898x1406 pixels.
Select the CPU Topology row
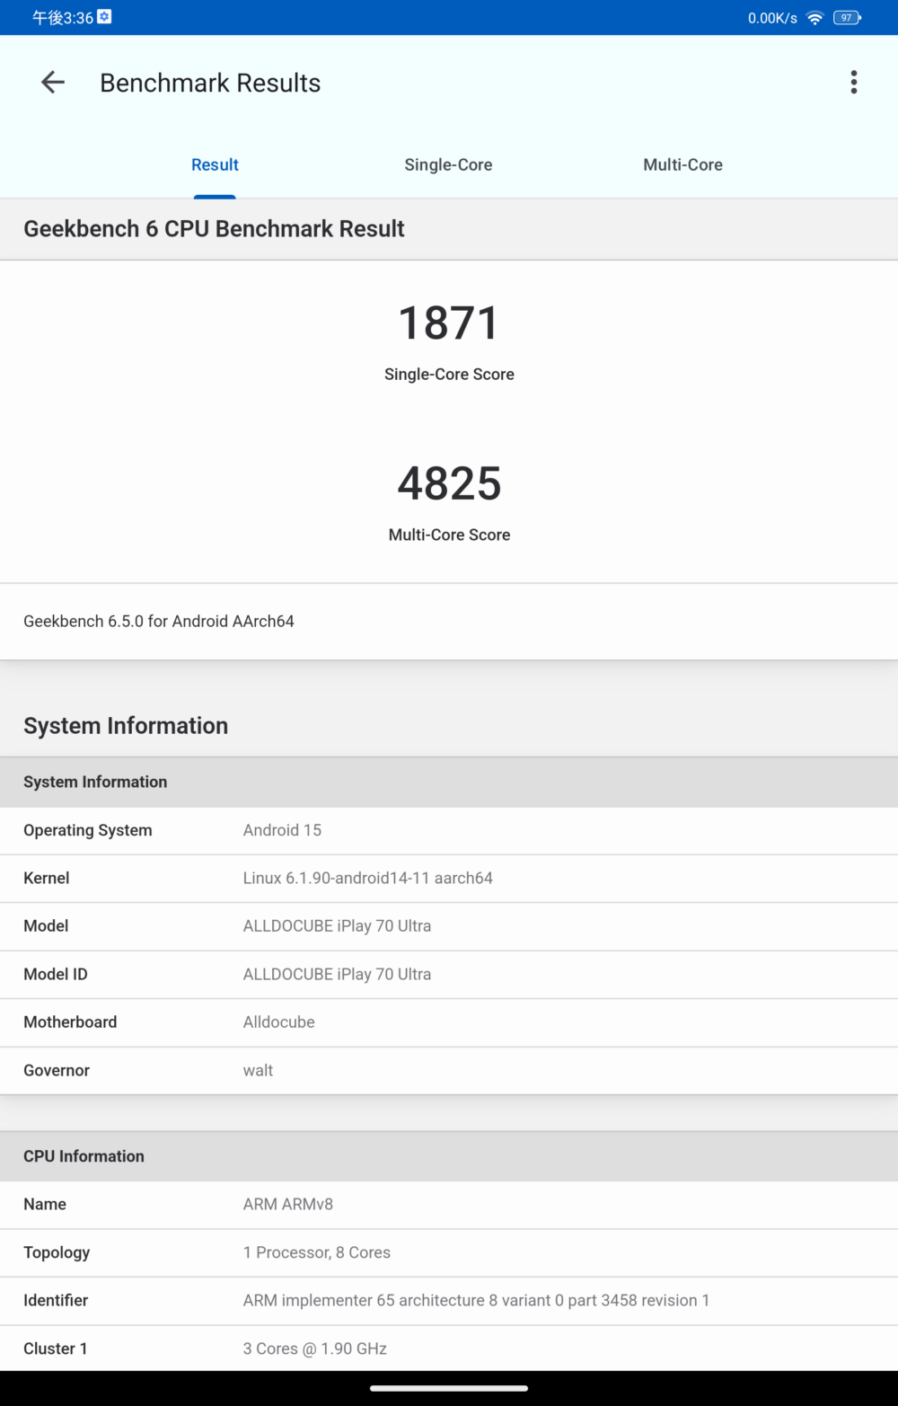pos(449,1253)
